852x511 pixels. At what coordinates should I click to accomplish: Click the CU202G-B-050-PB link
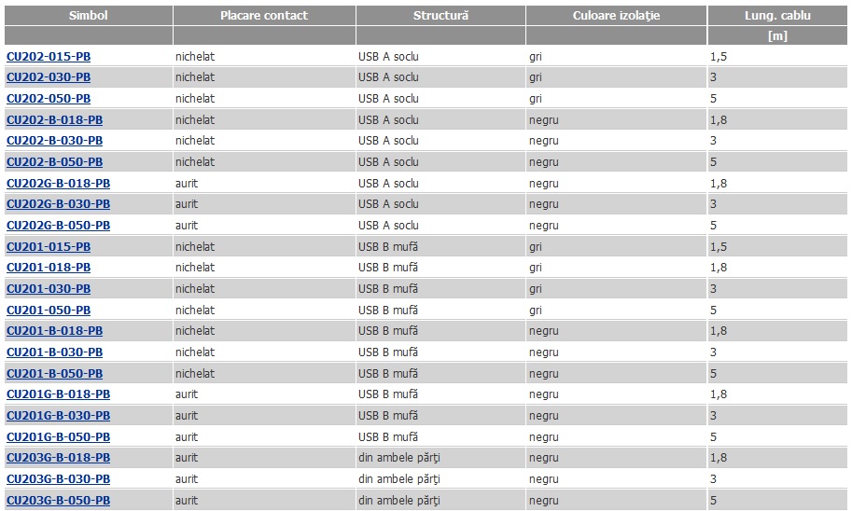tap(58, 226)
